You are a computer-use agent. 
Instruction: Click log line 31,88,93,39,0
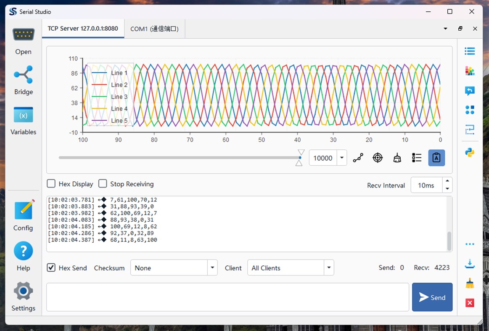click(x=101, y=207)
